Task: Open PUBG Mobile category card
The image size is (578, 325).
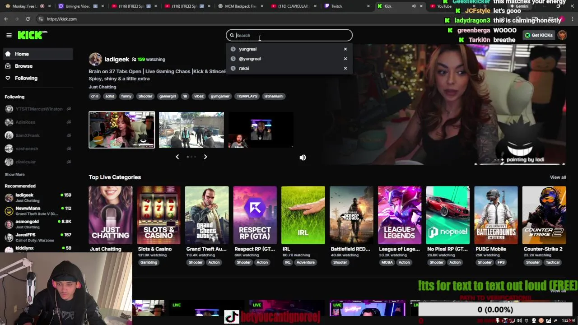Action: (496, 215)
